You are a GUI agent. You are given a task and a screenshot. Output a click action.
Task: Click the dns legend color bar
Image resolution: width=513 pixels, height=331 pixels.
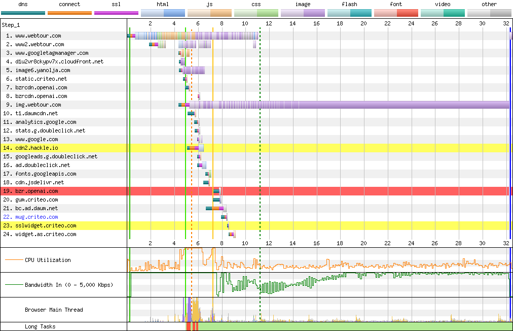click(23, 13)
